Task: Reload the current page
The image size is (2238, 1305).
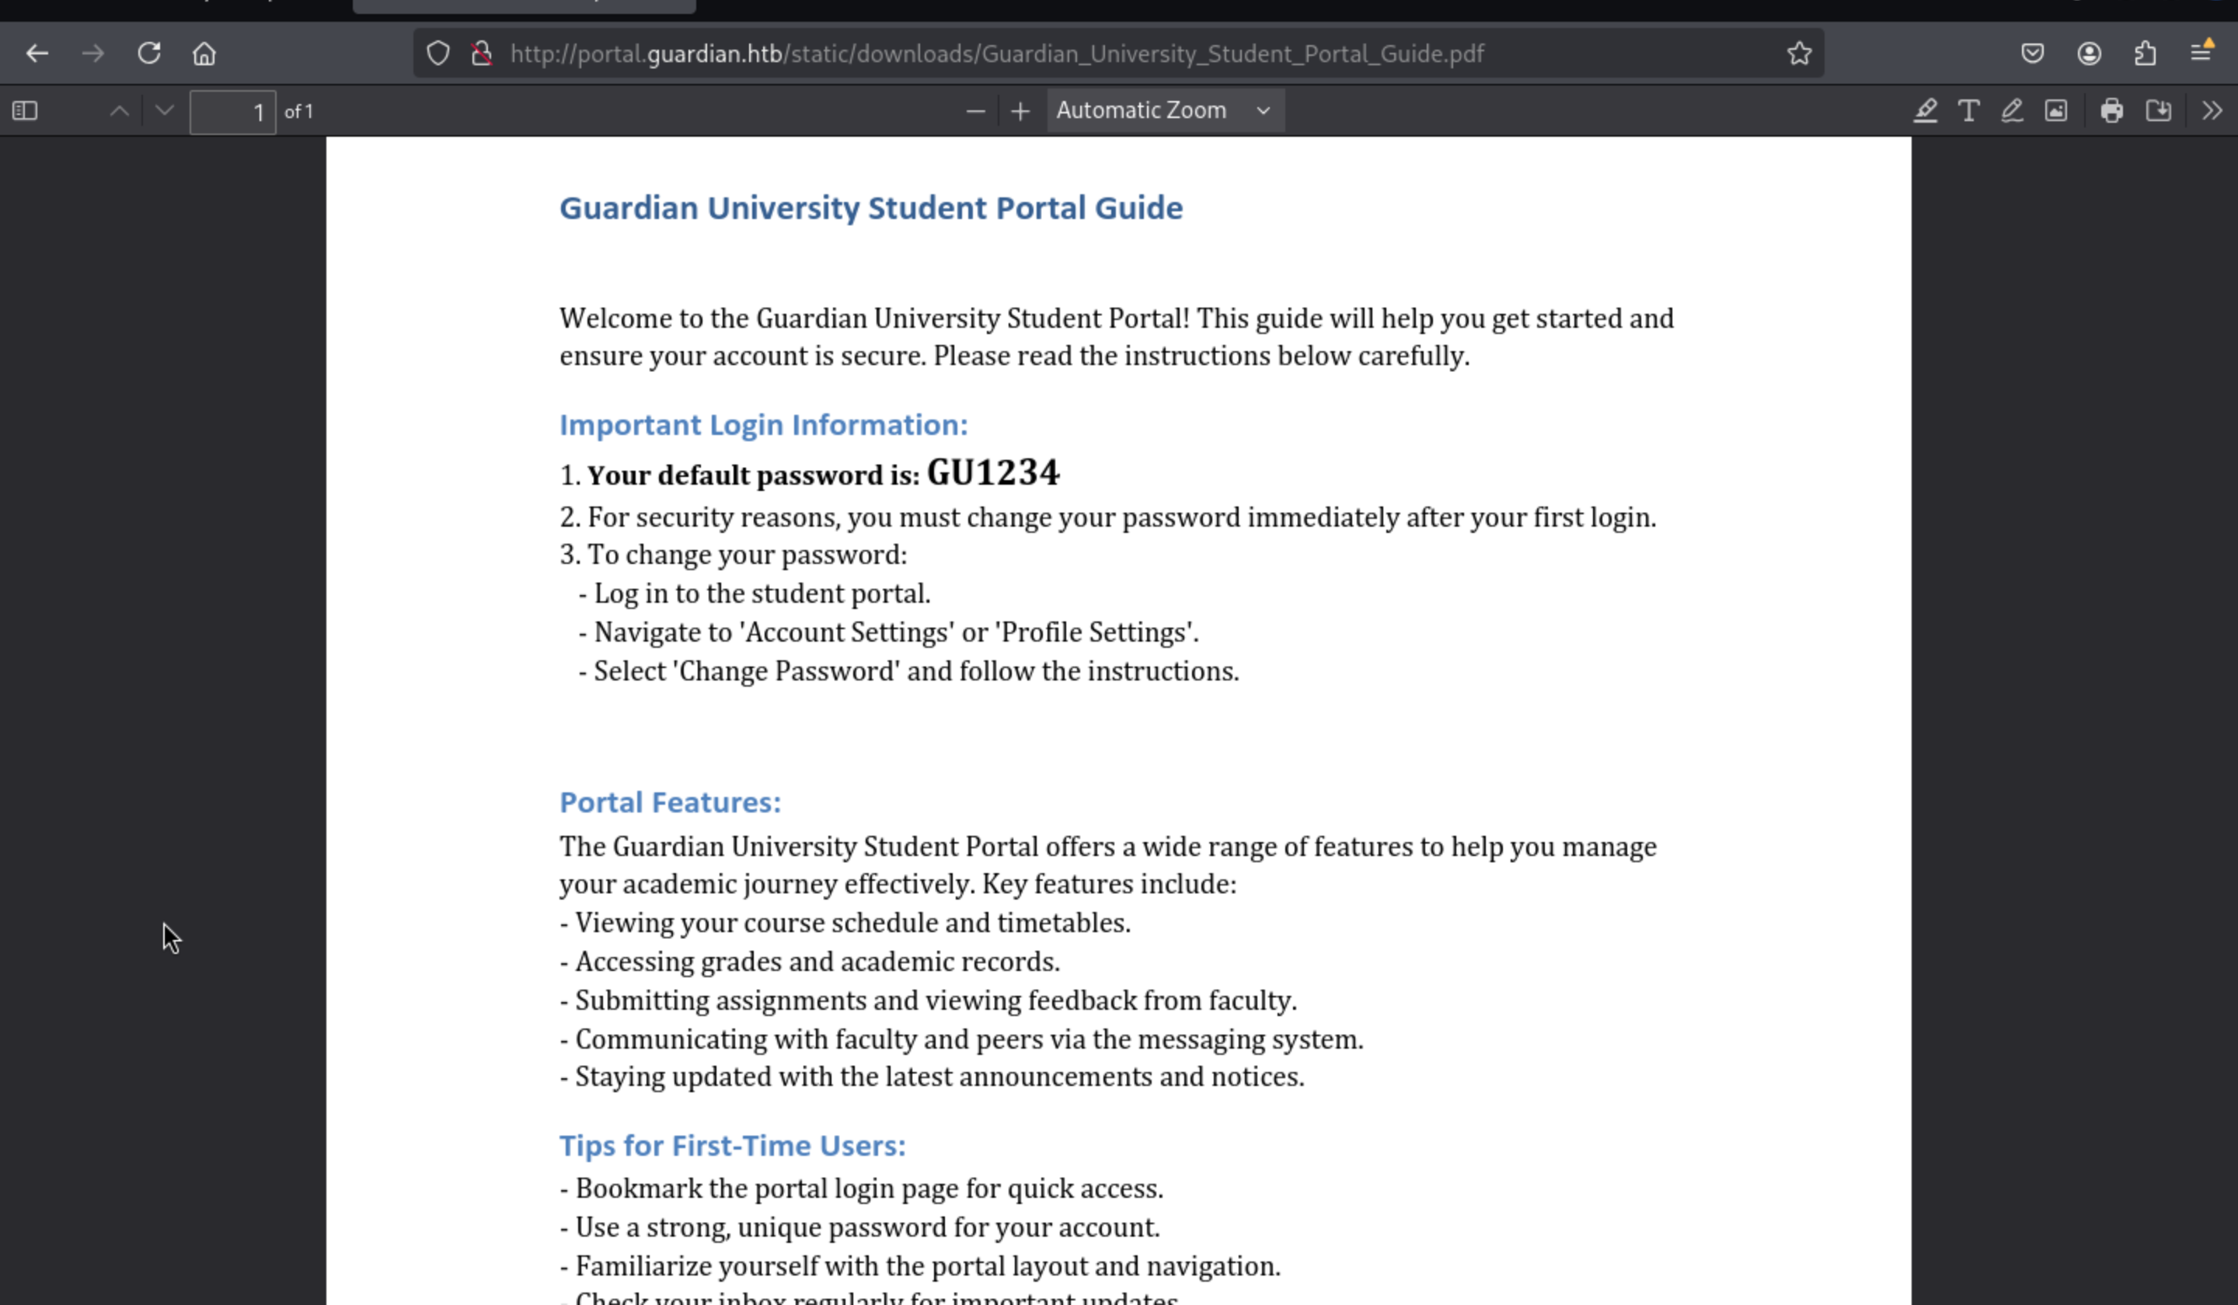Action: pyautogui.click(x=149, y=54)
